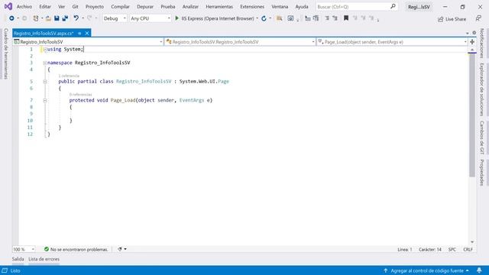Undo the last edit

pos(76,18)
